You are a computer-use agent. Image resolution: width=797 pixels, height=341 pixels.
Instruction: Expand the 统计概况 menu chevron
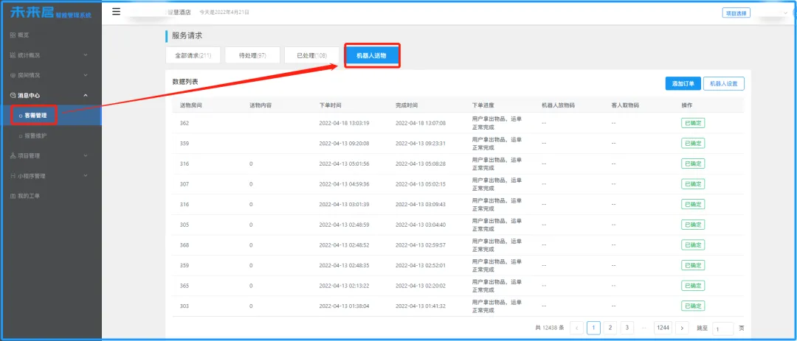(86, 55)
